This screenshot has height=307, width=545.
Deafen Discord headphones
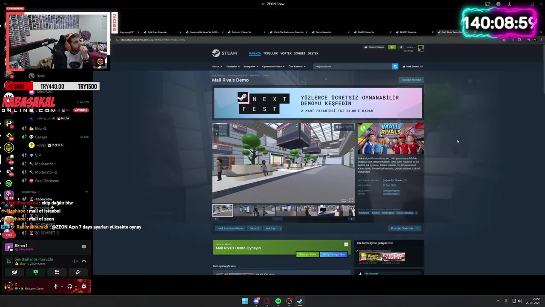pos(69,287)
